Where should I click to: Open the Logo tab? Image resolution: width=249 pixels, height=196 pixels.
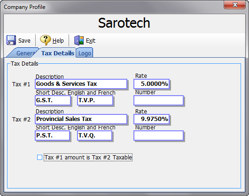pyautogui.click(x=85, y=53)
